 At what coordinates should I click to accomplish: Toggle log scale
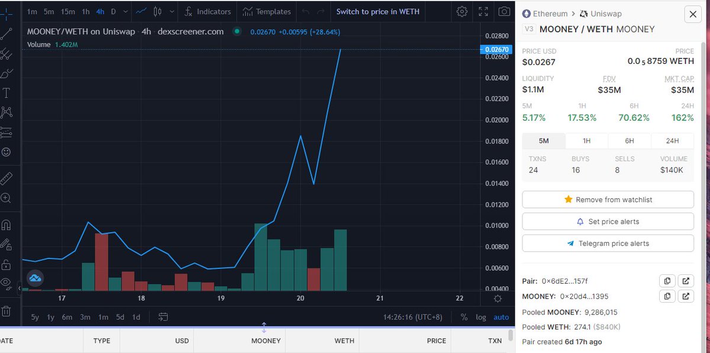point(481,317)
